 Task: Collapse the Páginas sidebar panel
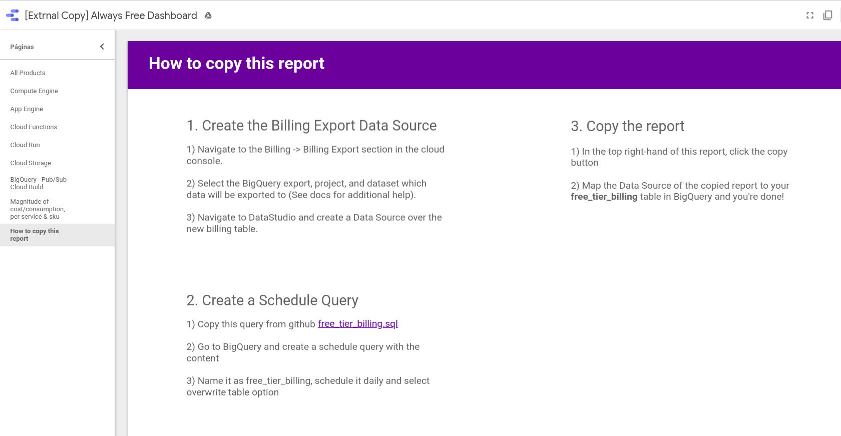tap(102, 47)
